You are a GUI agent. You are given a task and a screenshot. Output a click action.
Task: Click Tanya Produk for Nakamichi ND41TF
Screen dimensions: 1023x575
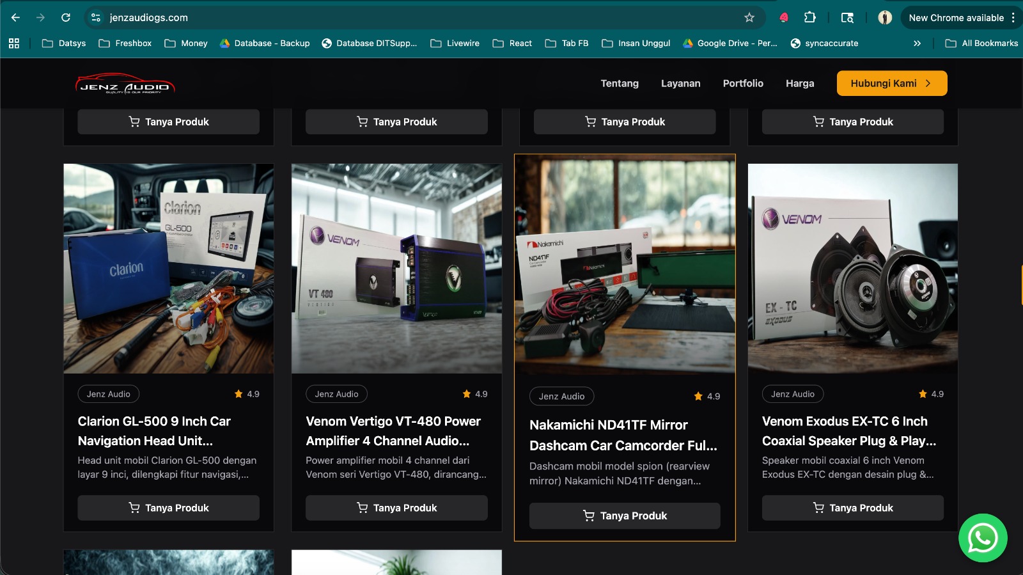(x=625, y=516)
